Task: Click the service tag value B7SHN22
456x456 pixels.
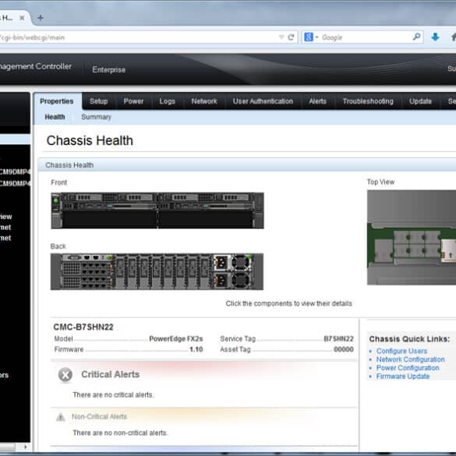Action: 338,339
